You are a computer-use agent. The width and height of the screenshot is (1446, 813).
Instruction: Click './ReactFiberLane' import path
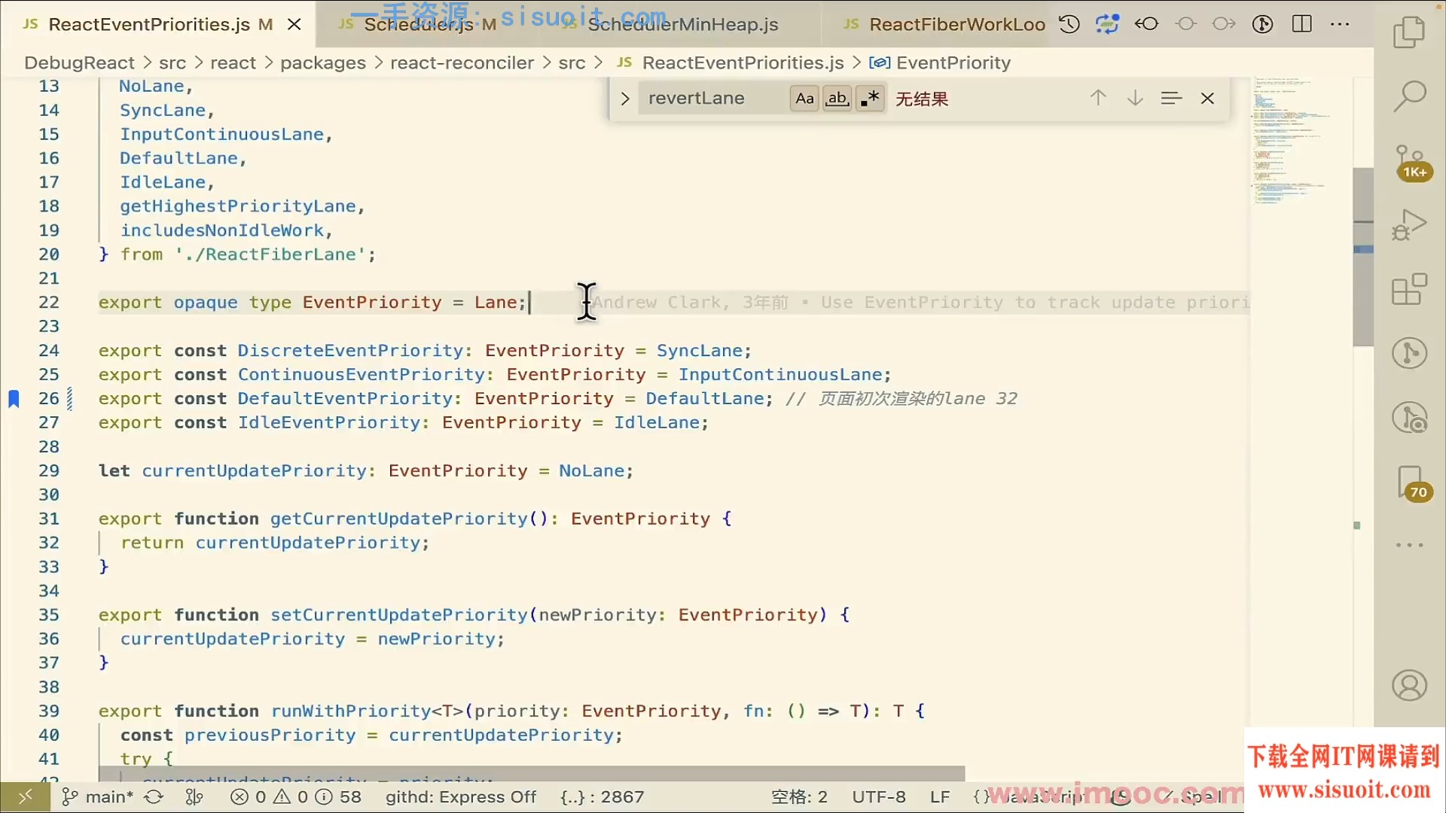click(270, 254)
